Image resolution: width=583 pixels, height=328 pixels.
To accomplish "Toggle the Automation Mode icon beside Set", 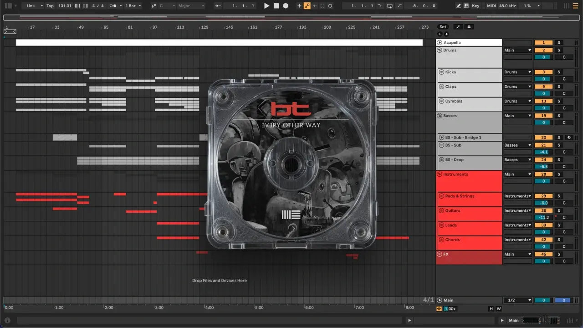I will (458, 27).
